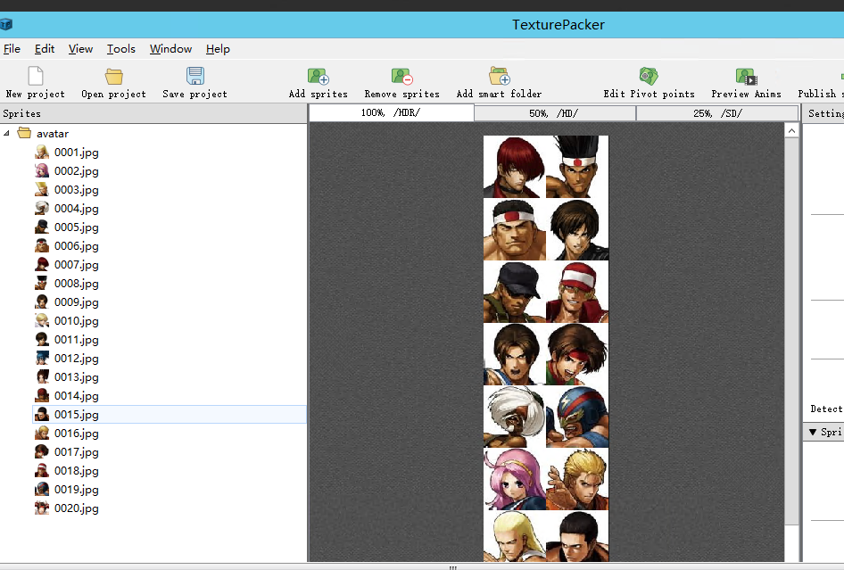The height and width of the screenshot is (570, 844).
Task: Click the New project icon
Action: [36, 76]
